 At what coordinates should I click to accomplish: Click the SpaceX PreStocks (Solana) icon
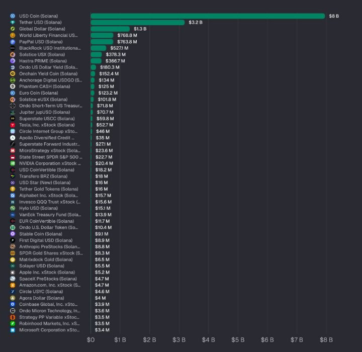pos(13,279)
